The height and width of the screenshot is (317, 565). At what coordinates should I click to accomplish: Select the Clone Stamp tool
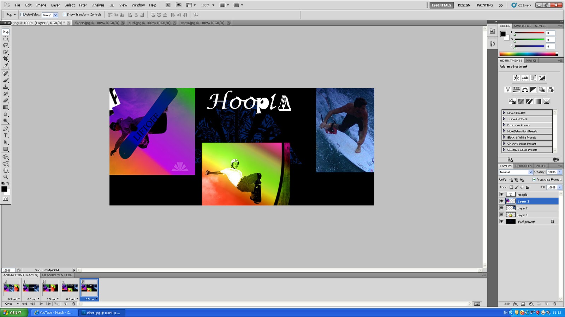6,87
